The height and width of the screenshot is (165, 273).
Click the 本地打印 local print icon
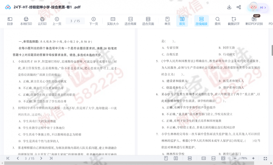click(26, 21)
